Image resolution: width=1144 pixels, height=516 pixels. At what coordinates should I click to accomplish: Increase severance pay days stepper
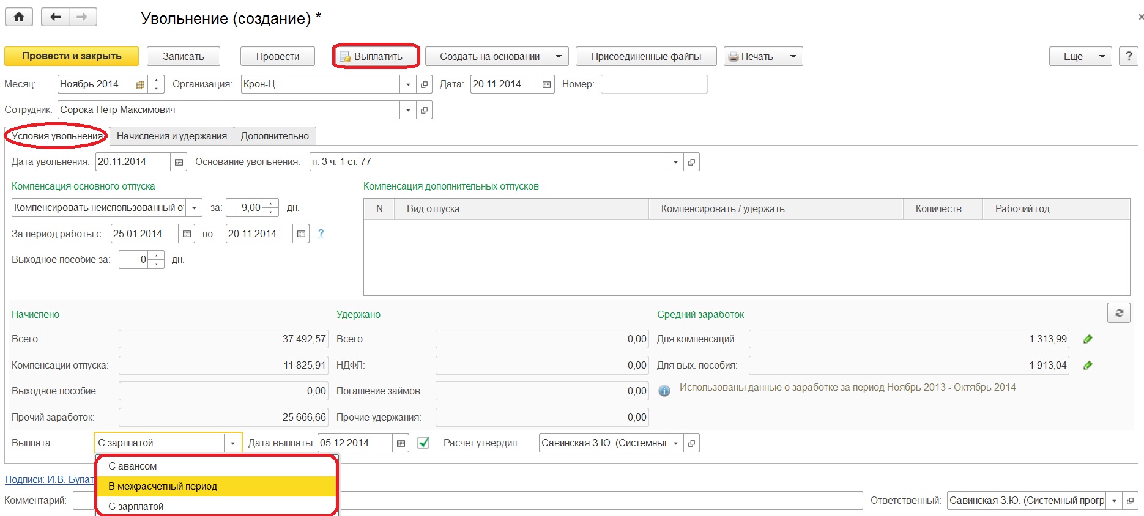(157, 256)
